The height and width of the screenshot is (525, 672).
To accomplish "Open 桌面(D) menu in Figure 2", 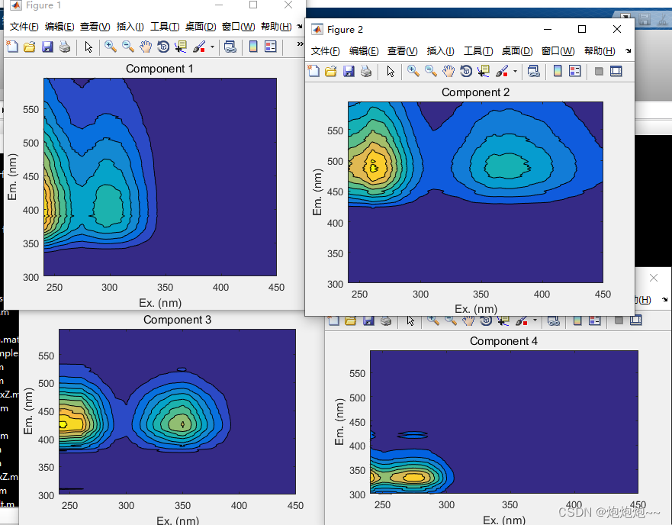I will point(517,51).
